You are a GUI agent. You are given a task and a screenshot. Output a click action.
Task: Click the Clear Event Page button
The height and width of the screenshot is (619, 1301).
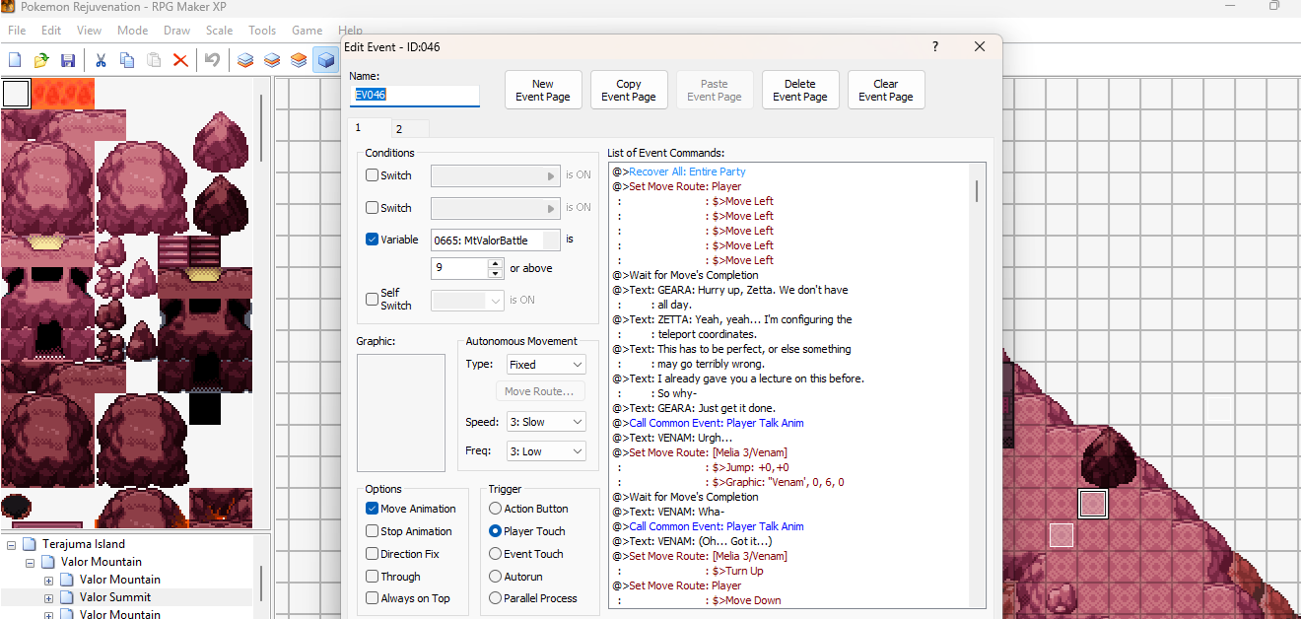[x=885, y=90]
